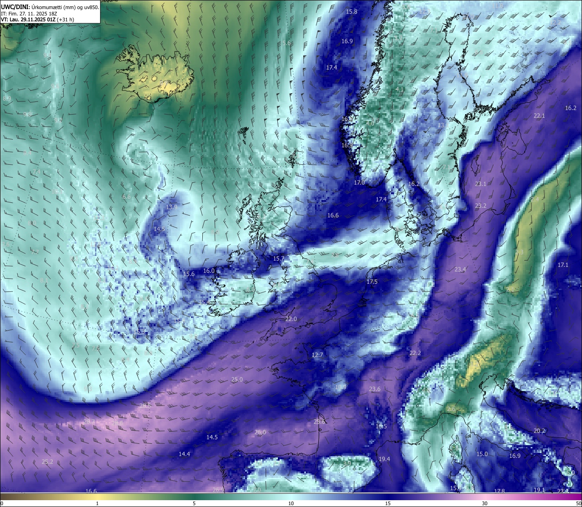Screen dimensions: 582x507
Task: Click the '30' tick on the color scale
Action: point(485,503)
